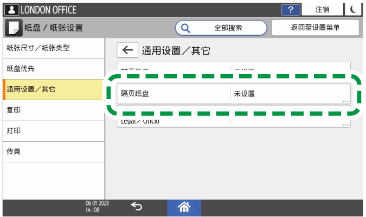
Task: Open the 隔页纸盘 setting row
Action: [x=234, y=94]
